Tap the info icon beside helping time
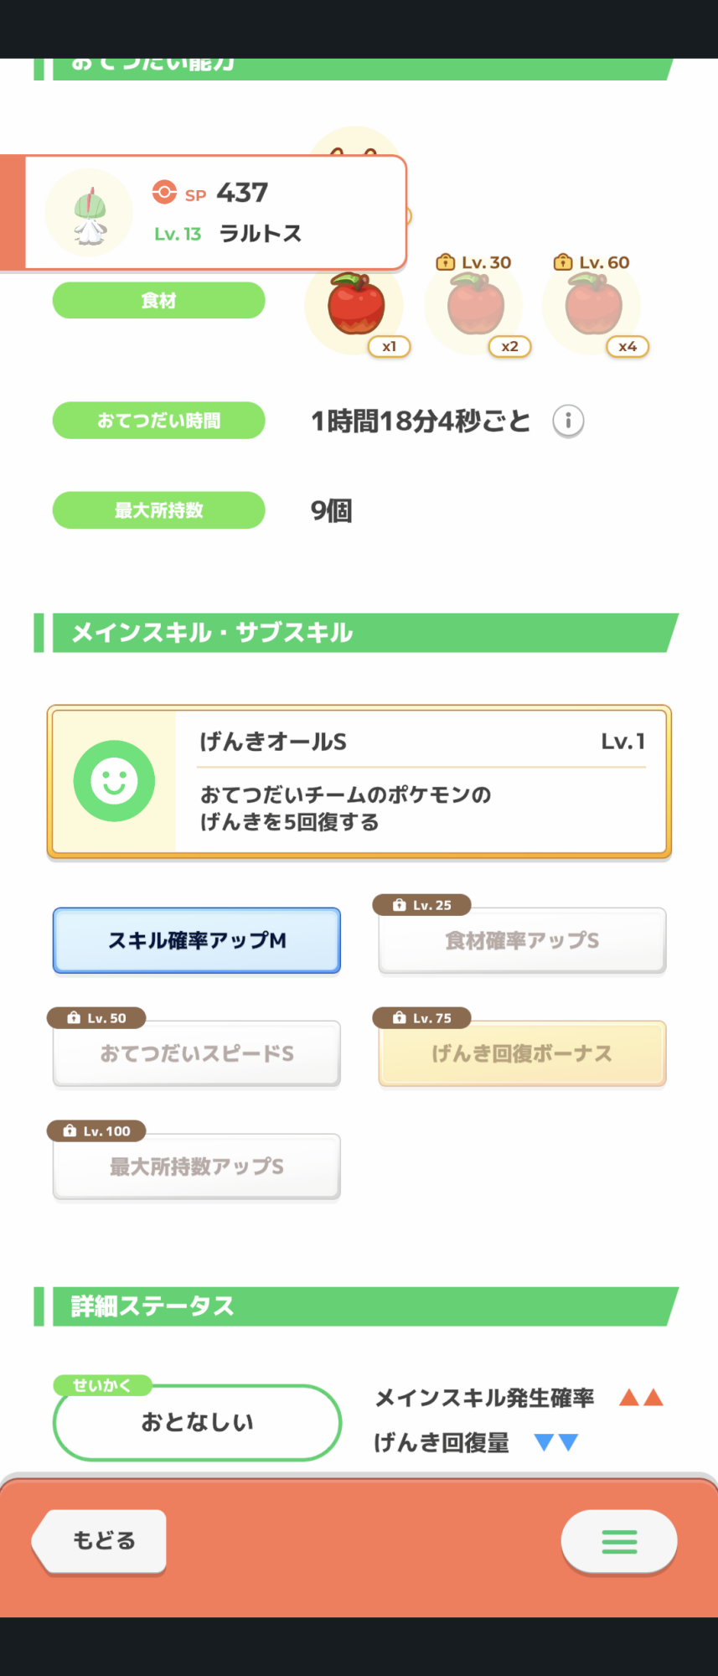Viewport: 718px width, 1676px height. click(x=568, y=421)
